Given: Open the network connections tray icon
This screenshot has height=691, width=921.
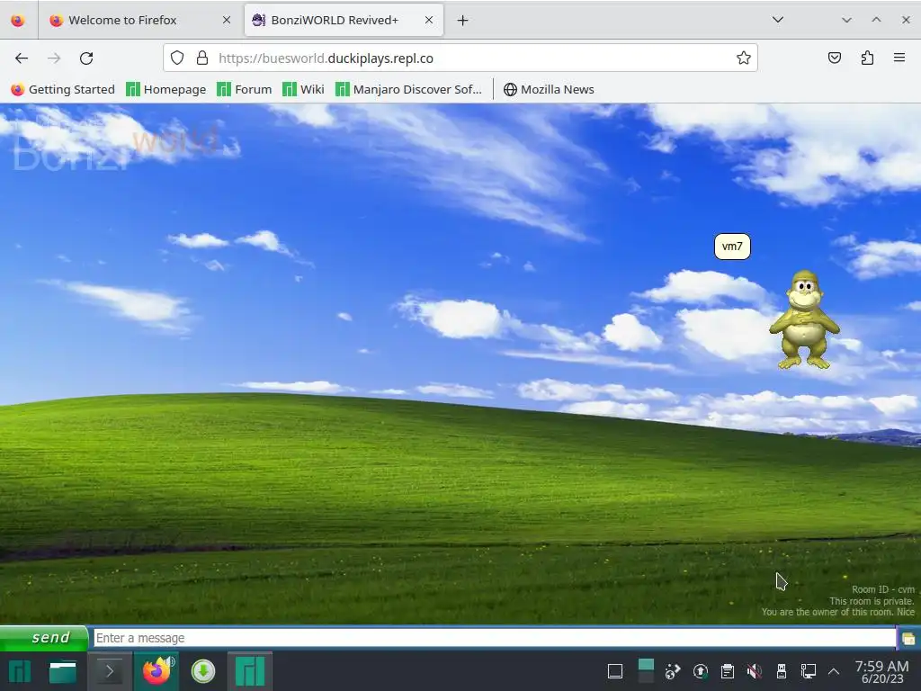Looking at the screenshot, I should [x=809, y=671].
